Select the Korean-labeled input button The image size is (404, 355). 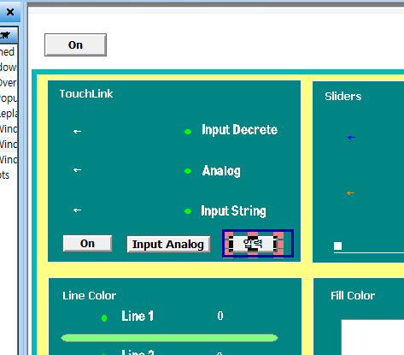[x=253, y=244]
